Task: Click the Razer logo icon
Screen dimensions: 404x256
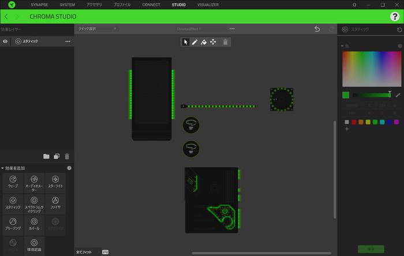Action: (12, 5)
